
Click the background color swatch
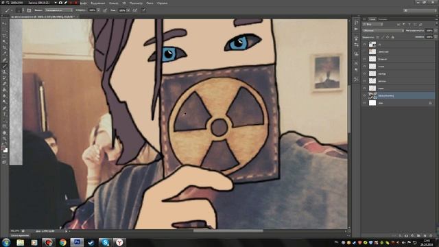tap(5, 150)
